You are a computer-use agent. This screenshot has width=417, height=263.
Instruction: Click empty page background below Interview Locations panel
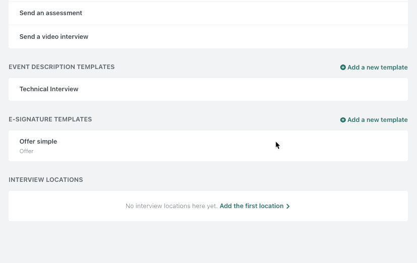tap(208, 242)
